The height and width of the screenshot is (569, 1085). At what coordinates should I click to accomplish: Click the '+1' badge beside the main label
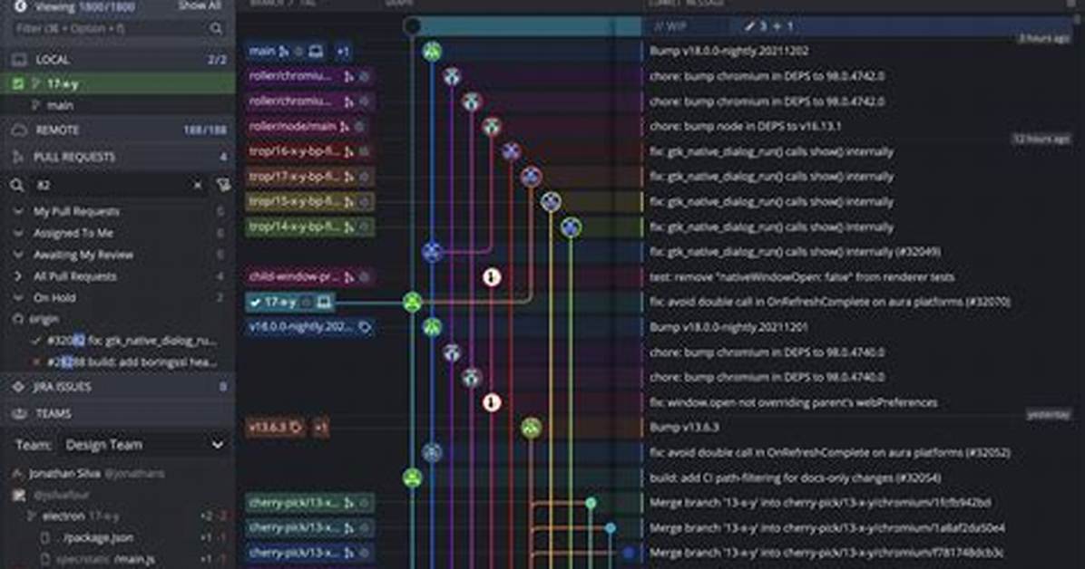point(343,51)
